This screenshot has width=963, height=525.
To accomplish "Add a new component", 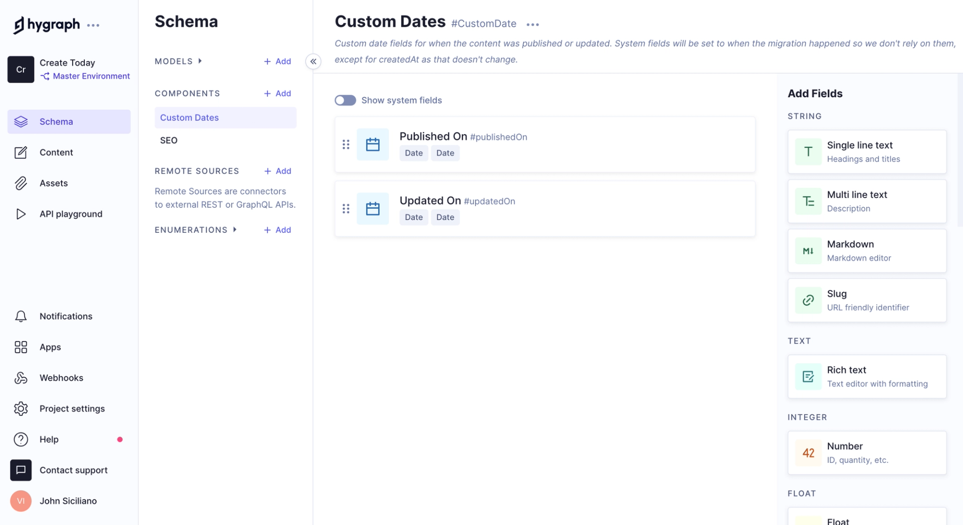I will [277, 94].
